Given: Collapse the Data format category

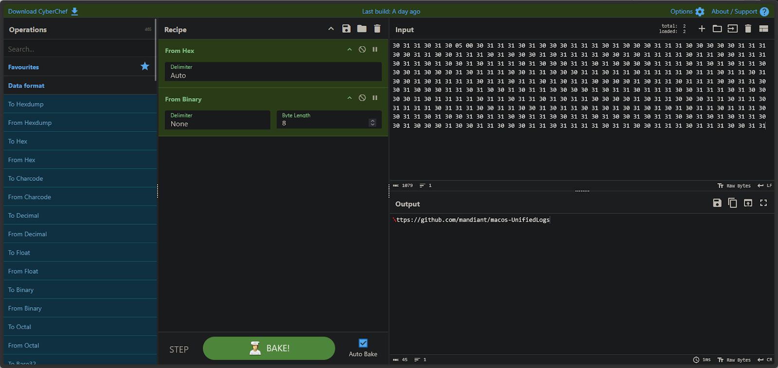Looking at the screenshot, I should click(80, 86).
